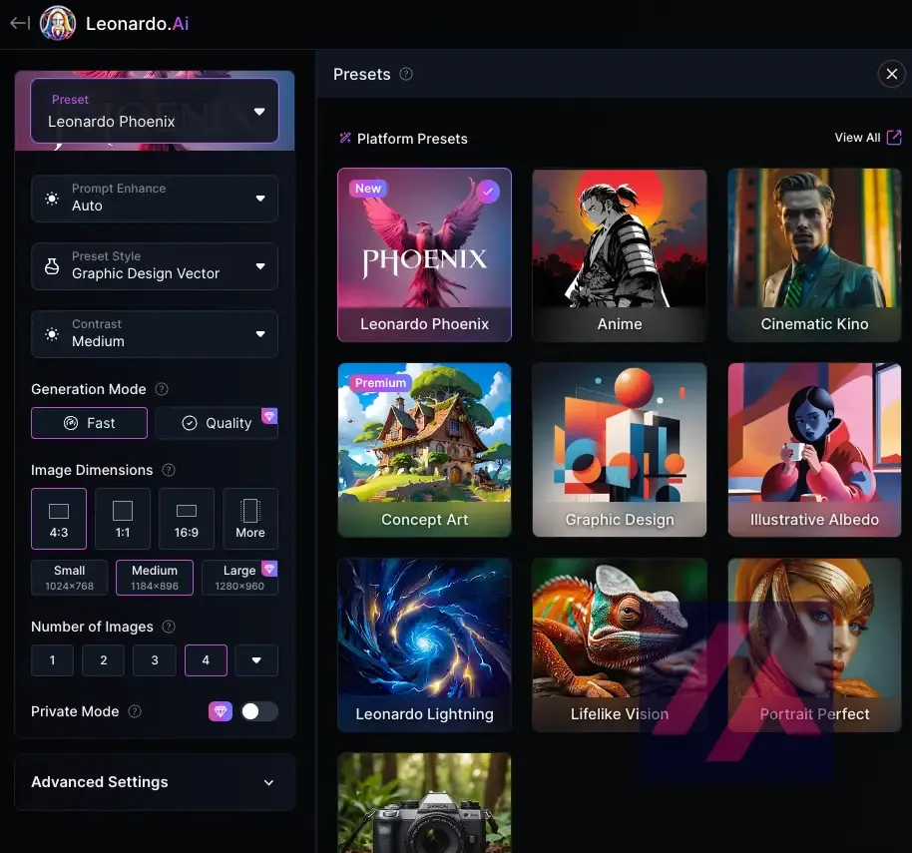Screen dimensions: 912x853
Task: Select the Illustrative Albedo preset card
Action: (814, 450)
